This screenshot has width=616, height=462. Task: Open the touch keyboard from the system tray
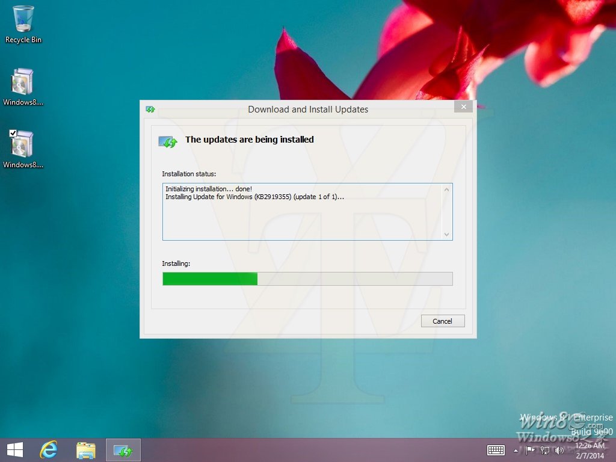(x=496, y=450)
